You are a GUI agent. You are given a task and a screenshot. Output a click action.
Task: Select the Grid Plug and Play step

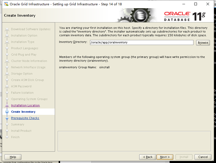[24, 54]
